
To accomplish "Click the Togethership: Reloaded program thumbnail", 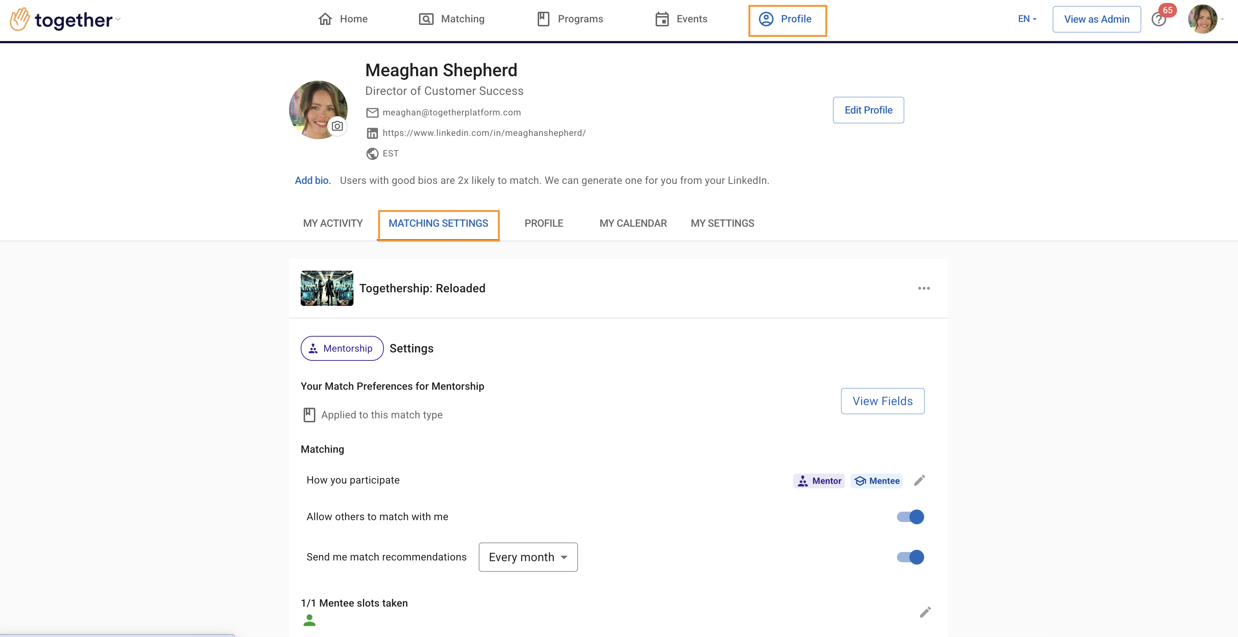I will (327, 288).
